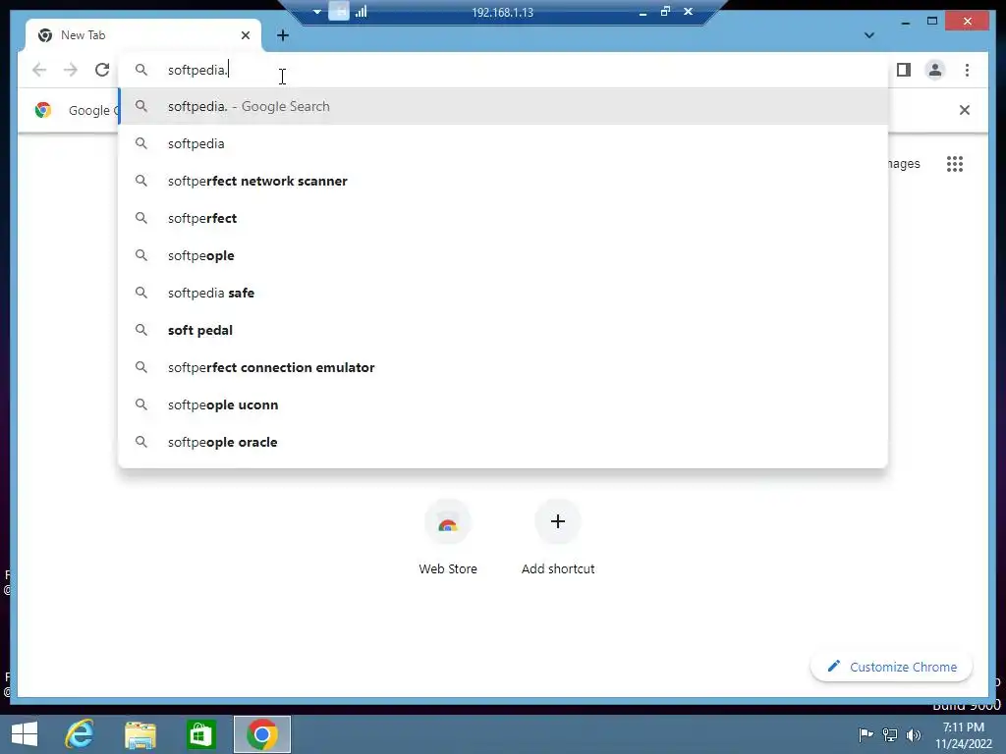The image size is (1006, 754).
Task: Click the Images link
Action: click(x=904, y=164)
